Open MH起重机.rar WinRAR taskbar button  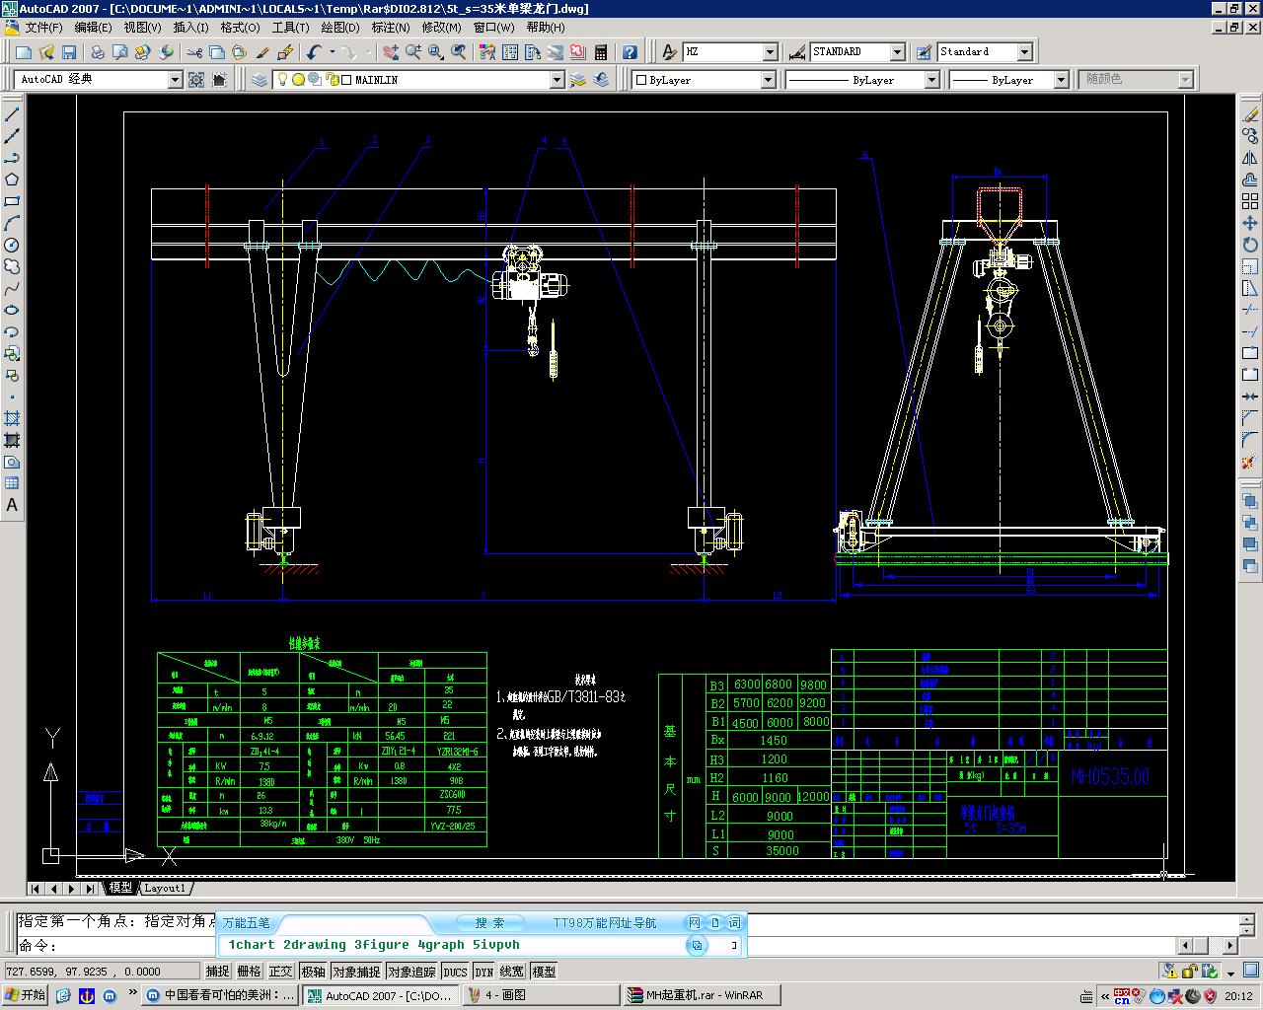tap(704, 995)
